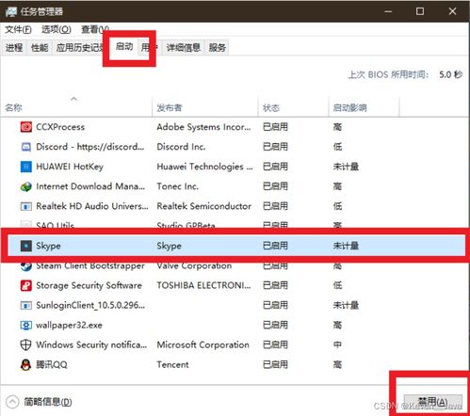Switch to the 详细信息 tab

coord(184,48)
